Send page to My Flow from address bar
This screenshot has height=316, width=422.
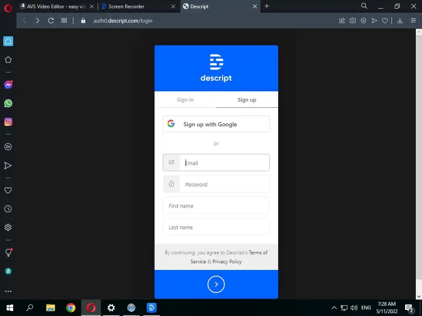[374, 21]
